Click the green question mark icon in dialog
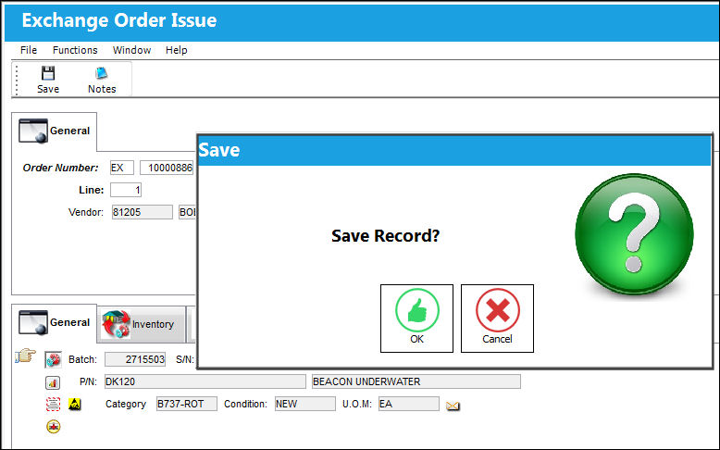The height and width of the screenshot is (450, 720). [634, 233]
